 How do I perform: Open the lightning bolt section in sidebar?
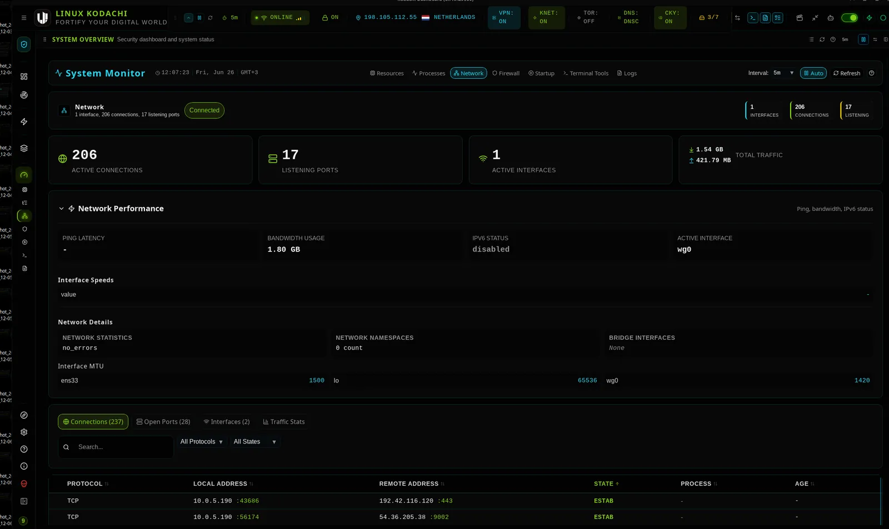[x=24, y=122]
